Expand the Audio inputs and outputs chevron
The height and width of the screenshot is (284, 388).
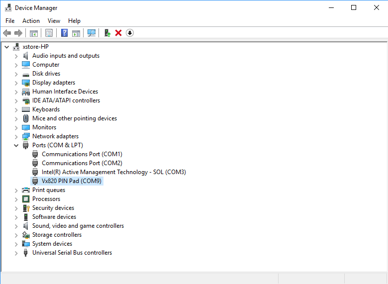[x=16, y=56]
